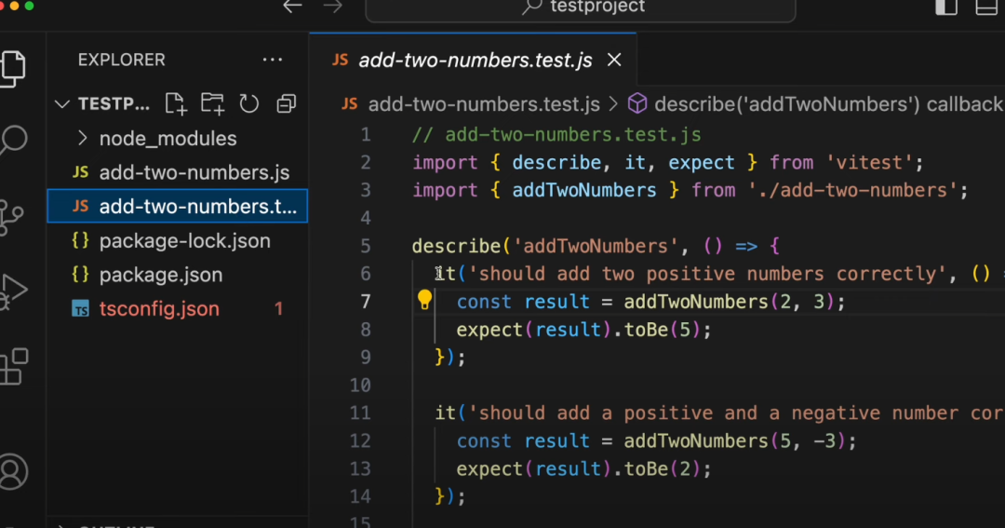This screenshot has width=1005, height=528.
Task: Select the add-two-numbers.test.js editor tab
Action: (475, 61)
